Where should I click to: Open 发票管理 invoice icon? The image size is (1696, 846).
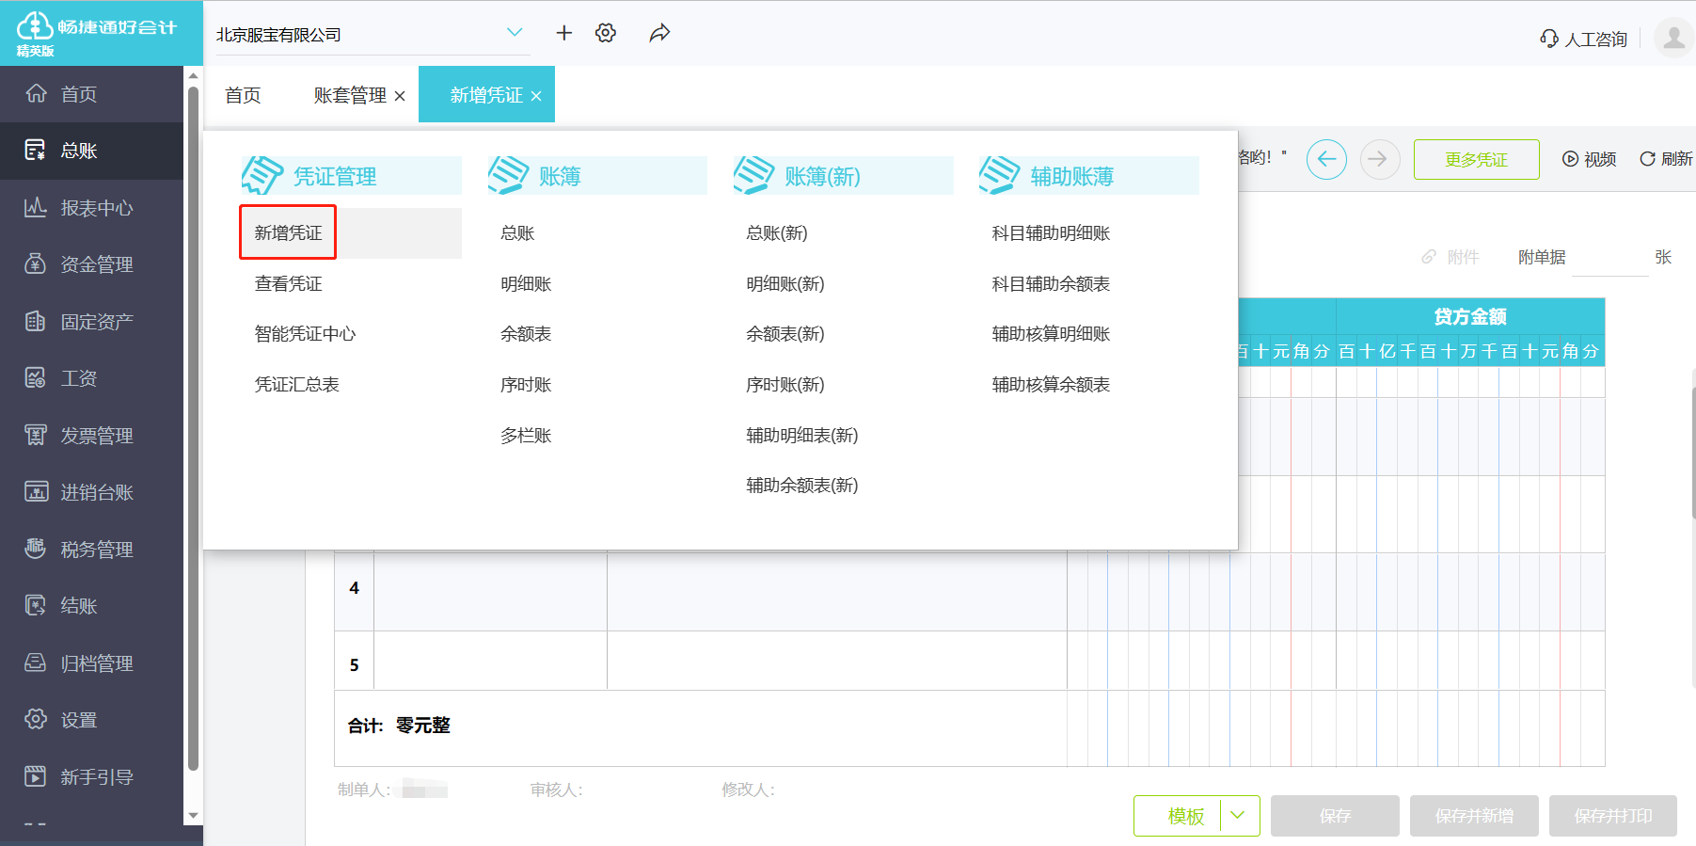click(x=36, y=435)
